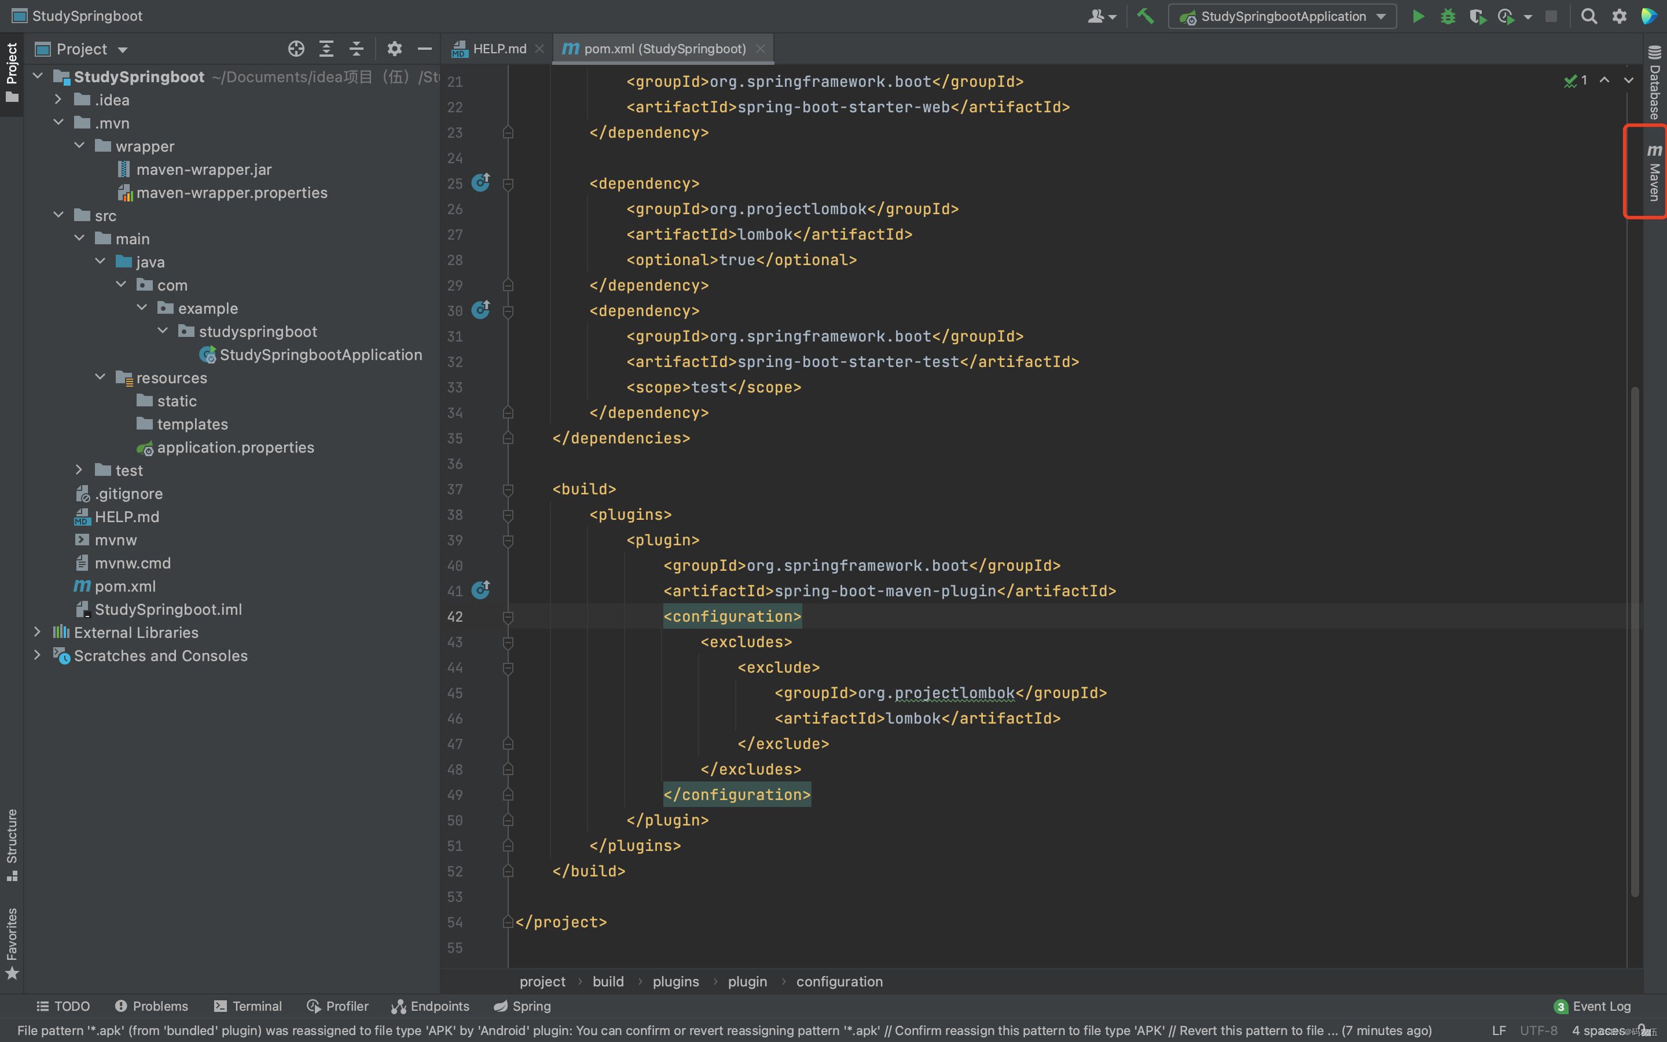The height and width of the screenshot is (1042, 1667).
Task: Click the LF line separator widget
Action: (x=1499, y=1030)
